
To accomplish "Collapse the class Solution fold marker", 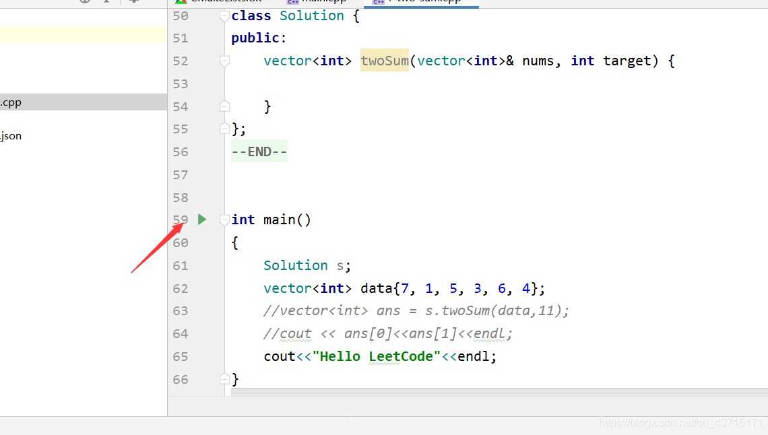I will tap(224, 16).
